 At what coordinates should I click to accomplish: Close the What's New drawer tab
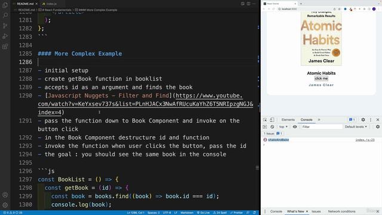tap(307, 211)
